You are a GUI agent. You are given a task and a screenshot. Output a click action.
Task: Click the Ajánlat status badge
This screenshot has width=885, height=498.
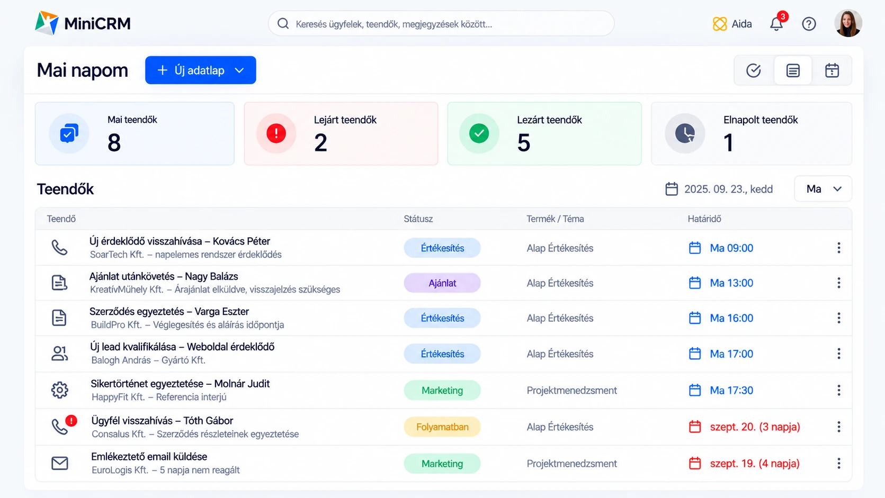442,283
